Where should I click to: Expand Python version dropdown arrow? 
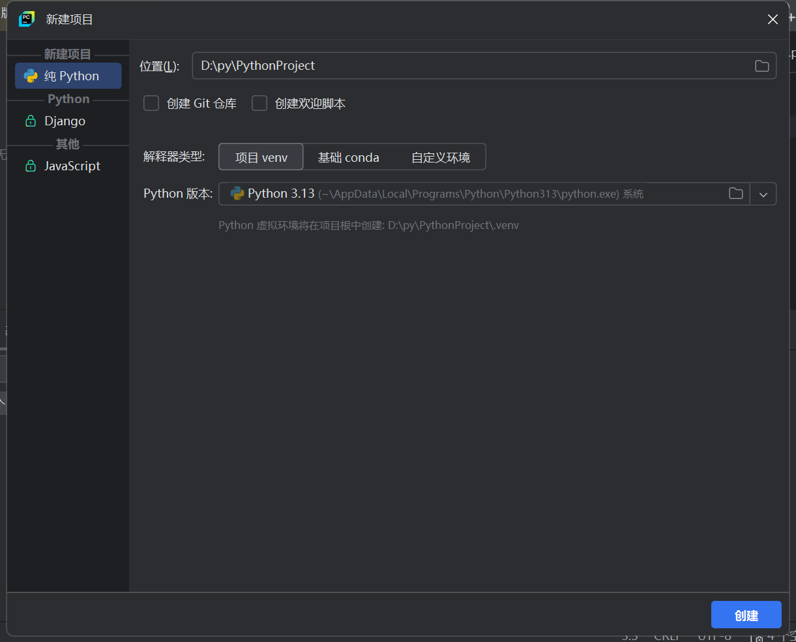point(763,194)
